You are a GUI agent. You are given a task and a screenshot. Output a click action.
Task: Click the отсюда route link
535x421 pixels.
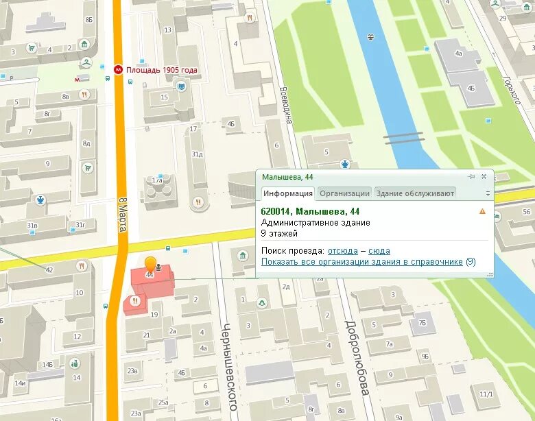click(342, 251)
